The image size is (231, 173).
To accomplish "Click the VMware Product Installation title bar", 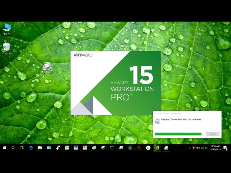I will pyautogui.click(x=187, y=114).
